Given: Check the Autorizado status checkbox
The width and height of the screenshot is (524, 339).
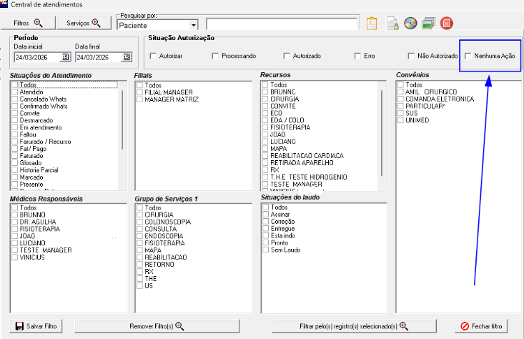Looking at the screenshot, I should (x=287, y=56).
